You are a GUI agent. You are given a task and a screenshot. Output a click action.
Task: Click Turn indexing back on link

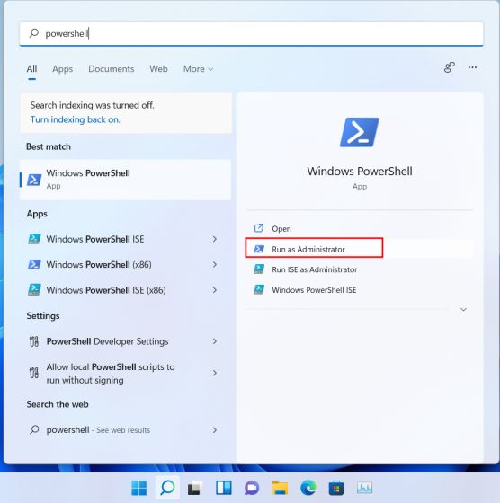coord(76,119)
